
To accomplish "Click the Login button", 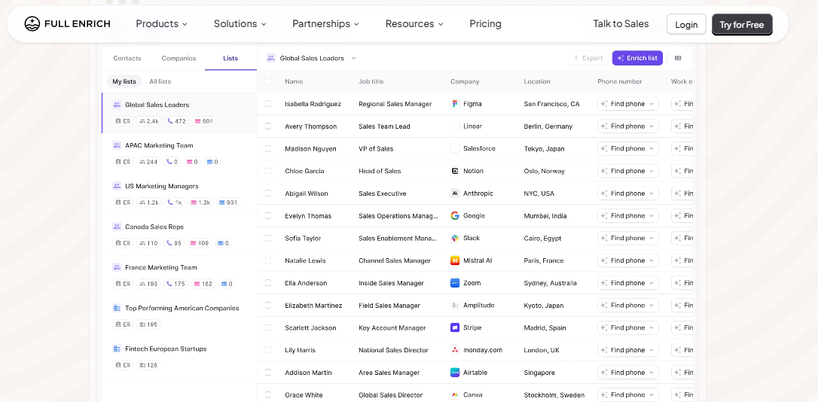I will pyautogui.click(x=686, y=24).
